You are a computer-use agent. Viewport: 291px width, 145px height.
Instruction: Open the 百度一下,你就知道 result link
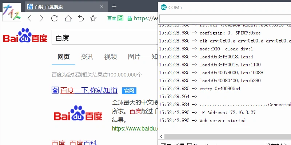89,90
